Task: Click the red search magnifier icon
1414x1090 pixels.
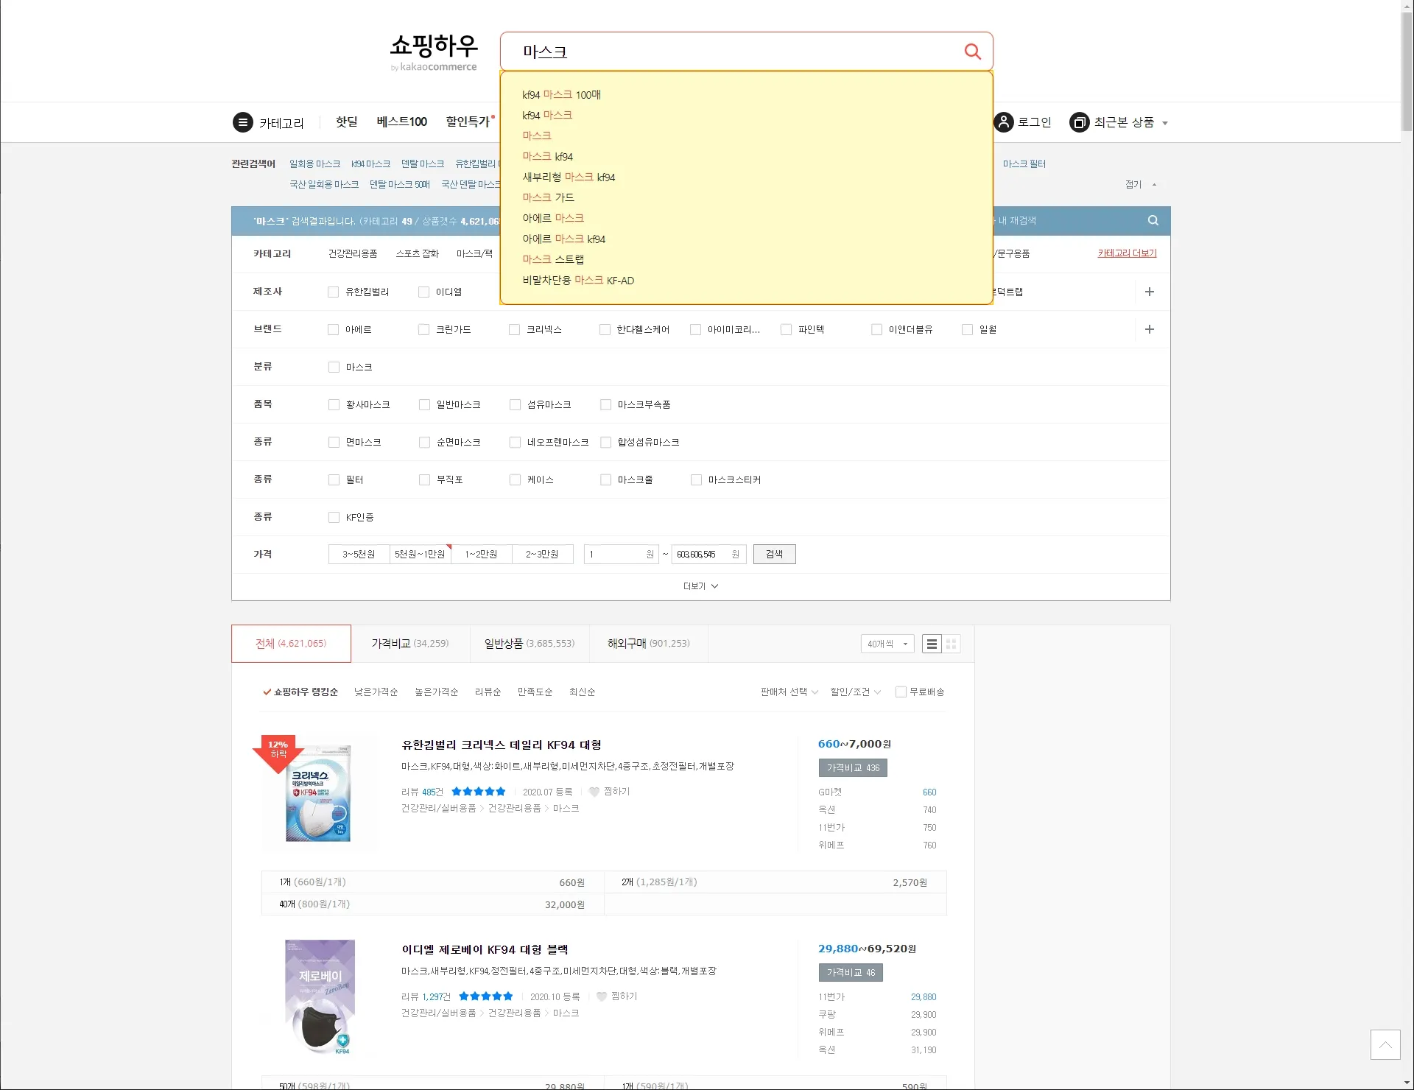Action: (x=972, y=52)
